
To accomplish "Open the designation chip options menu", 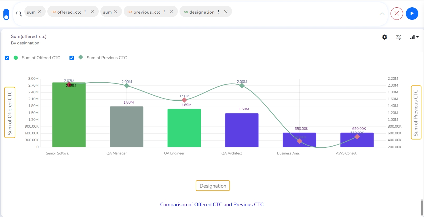I will click(x=218, y=12).
